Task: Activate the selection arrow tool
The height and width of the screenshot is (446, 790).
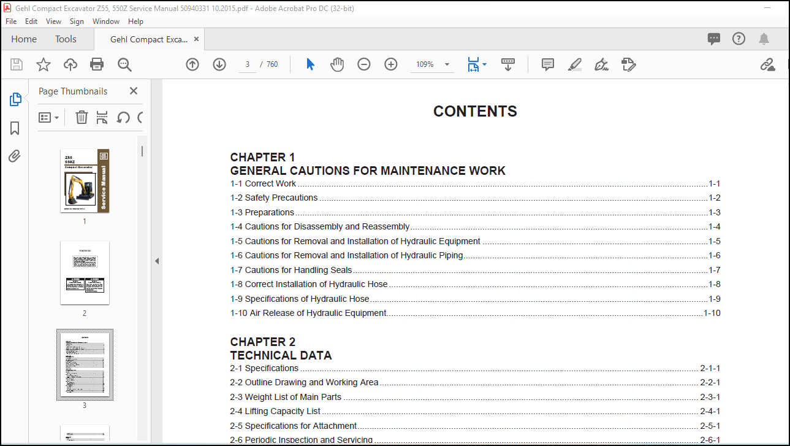Action: [x=310, y=64]
